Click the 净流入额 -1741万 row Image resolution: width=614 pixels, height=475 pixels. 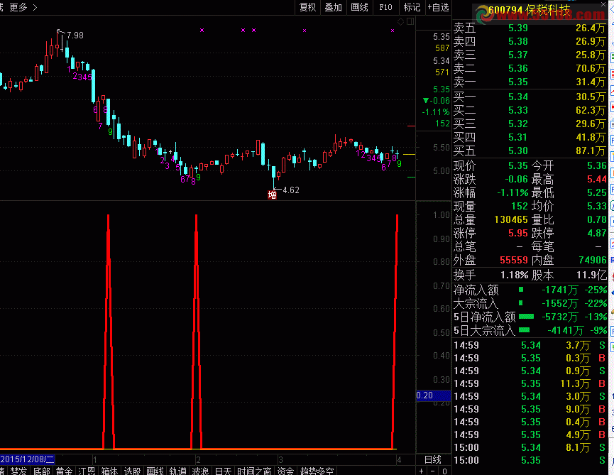pyautogui.click(x=530, y=290)
